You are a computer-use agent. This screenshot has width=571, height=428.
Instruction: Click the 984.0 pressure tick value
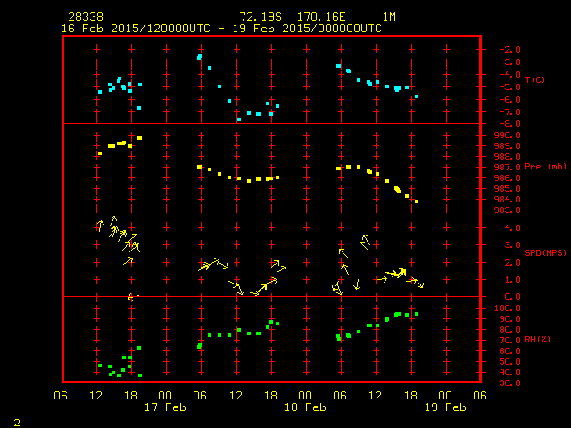(x=508, y=200)
